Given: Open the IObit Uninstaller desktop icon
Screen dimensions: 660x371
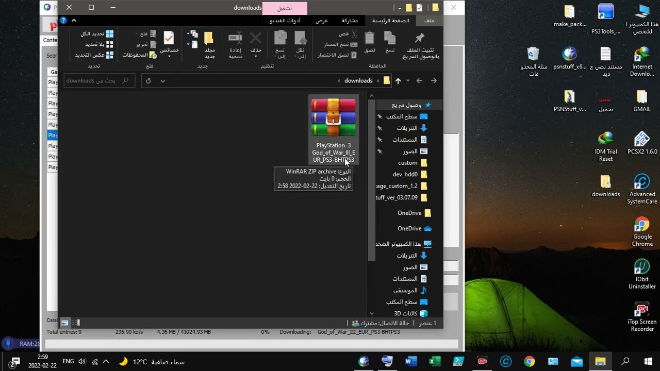Looking at the screenshot, I should point(642,274).
